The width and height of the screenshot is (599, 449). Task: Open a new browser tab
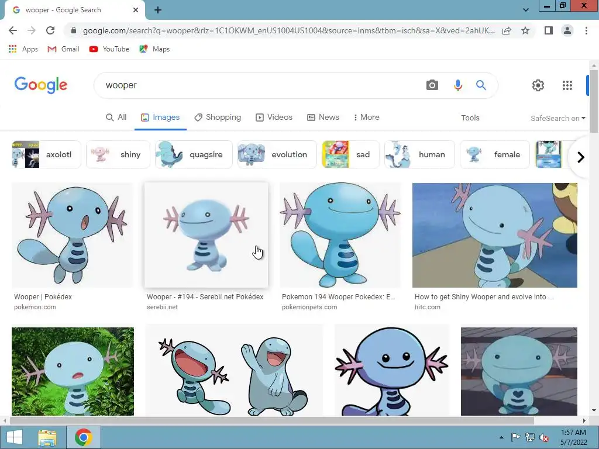[158, 10]
